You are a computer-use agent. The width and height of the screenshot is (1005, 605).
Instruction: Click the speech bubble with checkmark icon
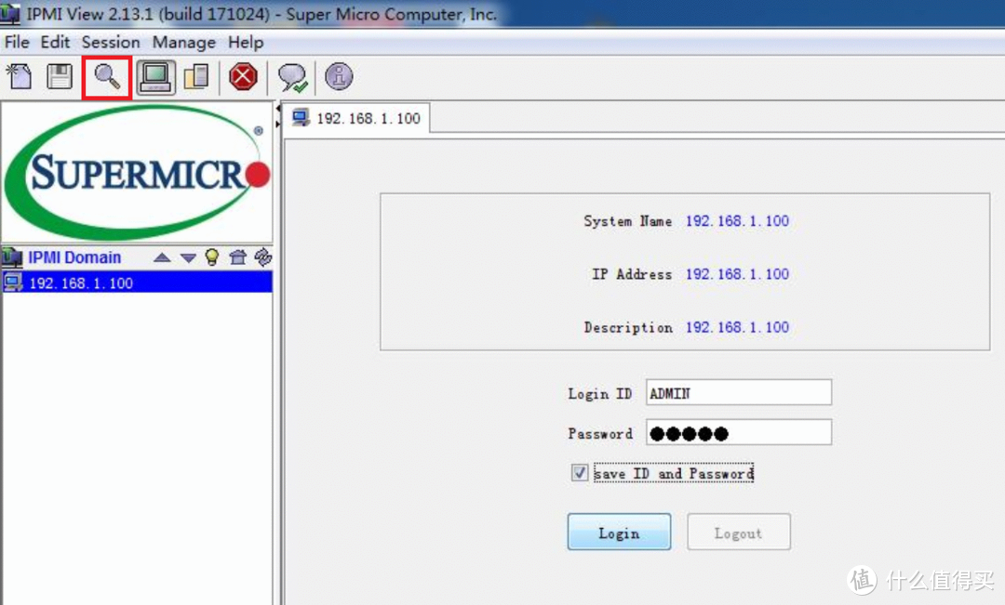(292, 77)
